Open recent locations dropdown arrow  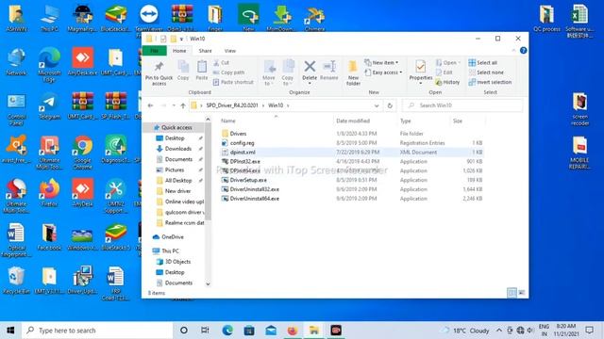tap(174, 105)
